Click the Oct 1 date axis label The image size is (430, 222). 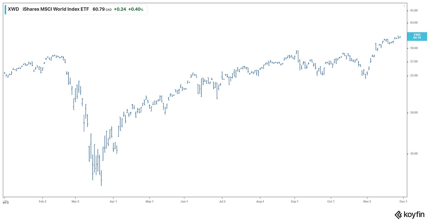pos(331,202)
